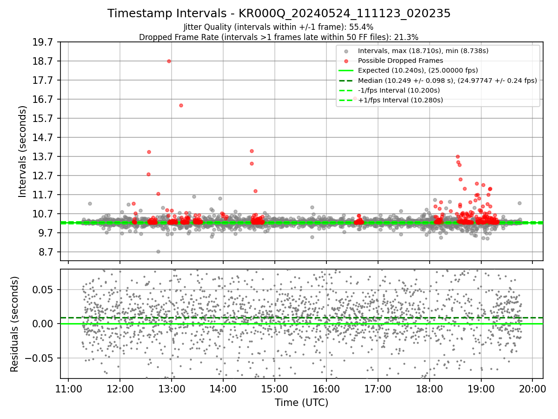Viewport: 558px width, 419px height.
Task: Click the x-axis tick label 20:00
Action: pos(532,388)
